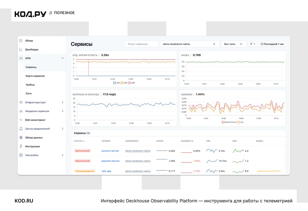The width and height of the screenshot is (308, 211).
Task: Click the Инструкции icon in sidebar
Action: pos(21,146)
